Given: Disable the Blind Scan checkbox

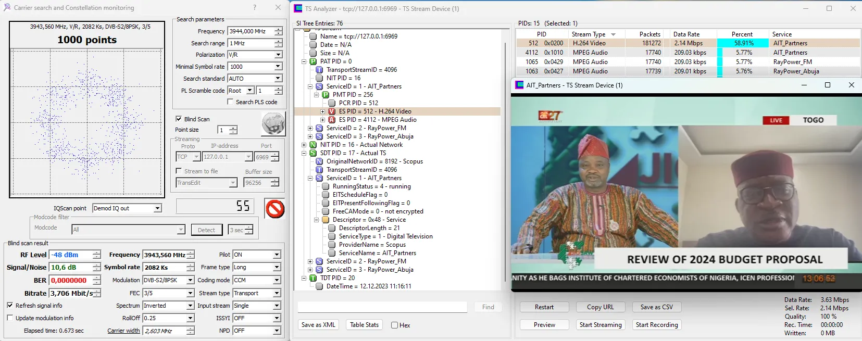Looking at the screenshot, I should tap(179, 119).
